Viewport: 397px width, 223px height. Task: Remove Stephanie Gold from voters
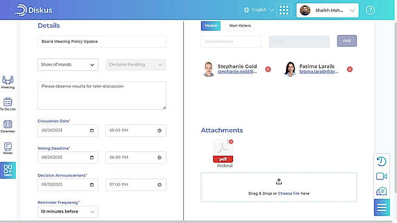click(268, 69)
